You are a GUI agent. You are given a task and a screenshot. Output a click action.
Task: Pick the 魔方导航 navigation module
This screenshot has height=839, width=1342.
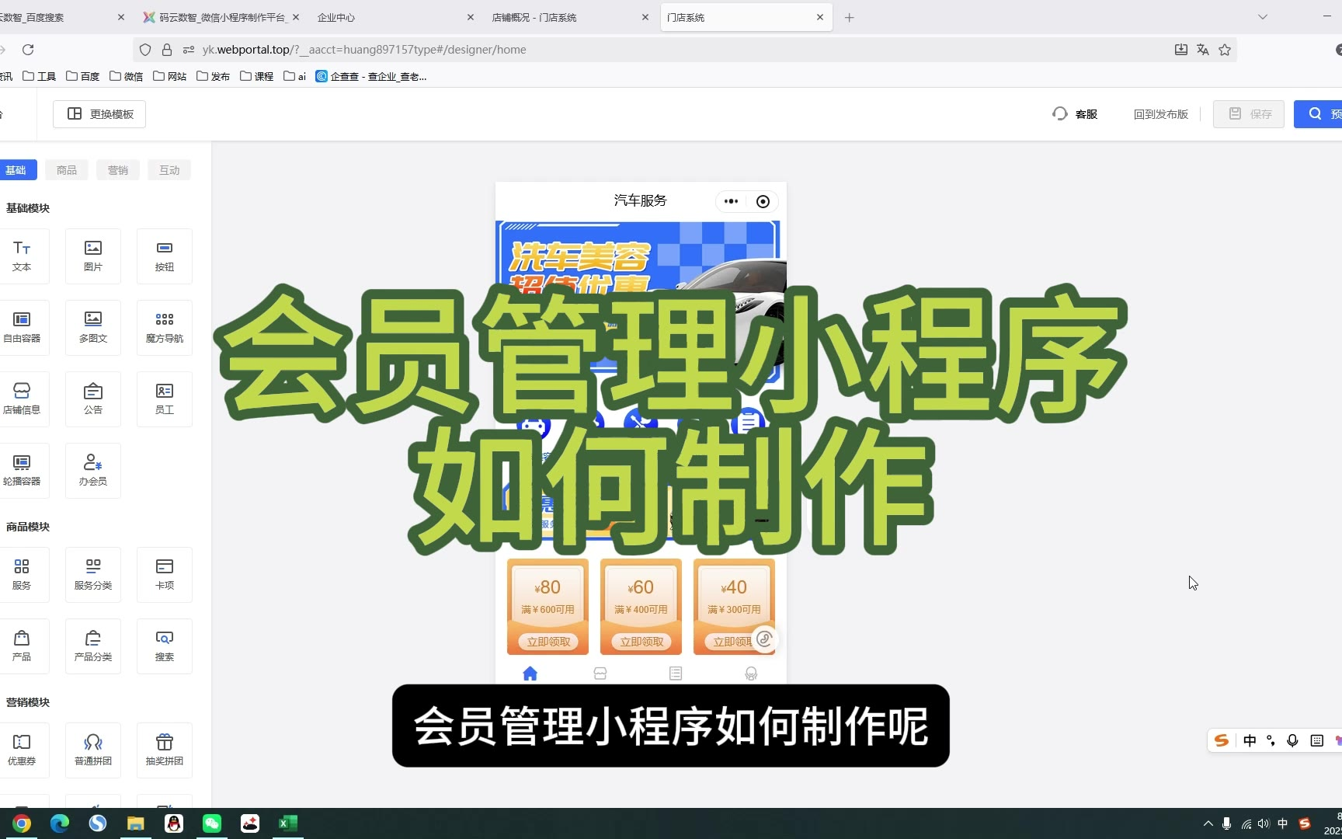pyautogui.click(x=165, y=327)
